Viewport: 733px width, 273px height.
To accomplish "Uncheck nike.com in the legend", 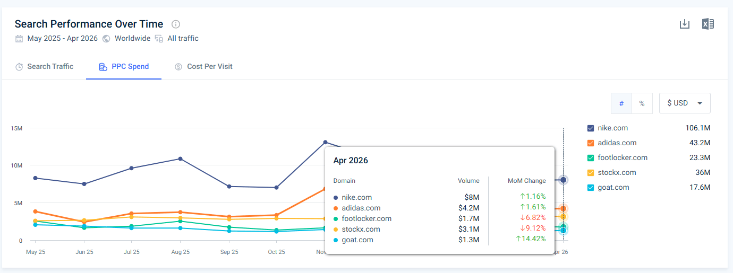I will coord(591,128).
